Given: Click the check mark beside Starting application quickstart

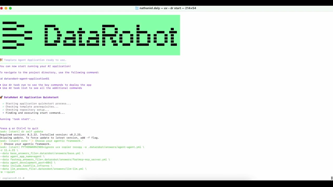Looking at the screenshot, I should point(3,104).
